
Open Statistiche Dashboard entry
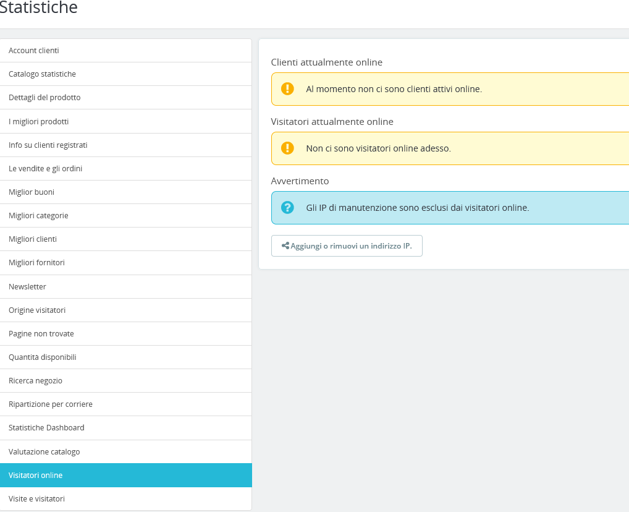tap(46, 427)
